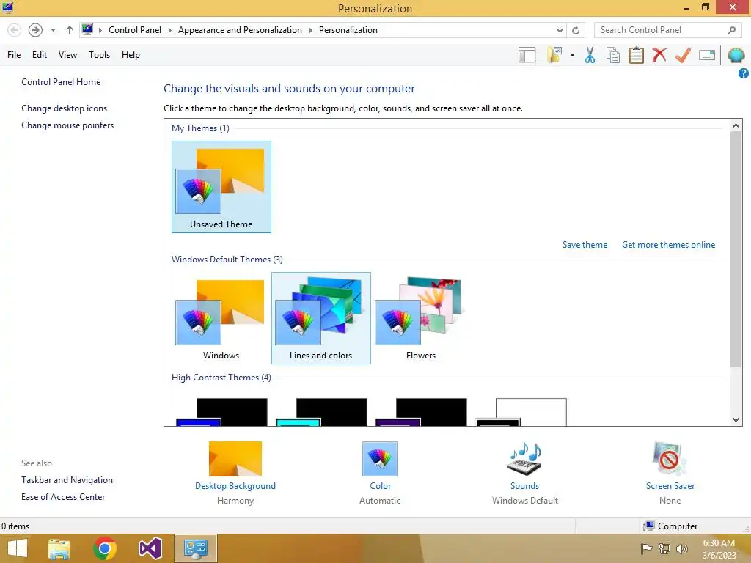Screen dimensions: 751x563
Task: Click the address bar computer icon
Action: tap(87, 29)
